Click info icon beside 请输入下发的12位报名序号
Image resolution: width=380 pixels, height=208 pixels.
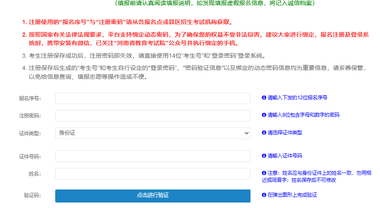point(264,97)
